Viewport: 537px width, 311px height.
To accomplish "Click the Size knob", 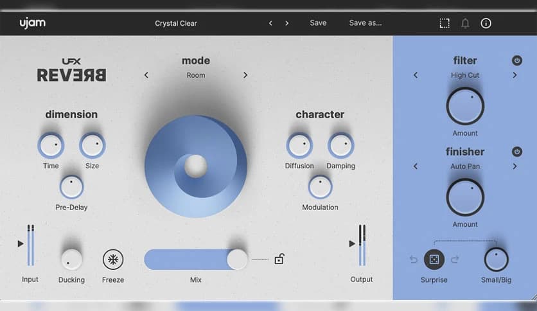I will tap(92, 145).
